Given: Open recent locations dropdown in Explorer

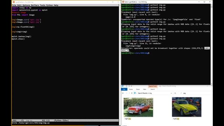Looking at the screenshot, I should click(129, 93).
